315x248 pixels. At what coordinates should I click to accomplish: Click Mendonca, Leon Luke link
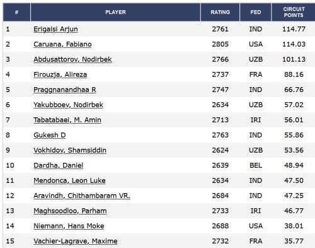pyautogui.click(x=69, y=180)
